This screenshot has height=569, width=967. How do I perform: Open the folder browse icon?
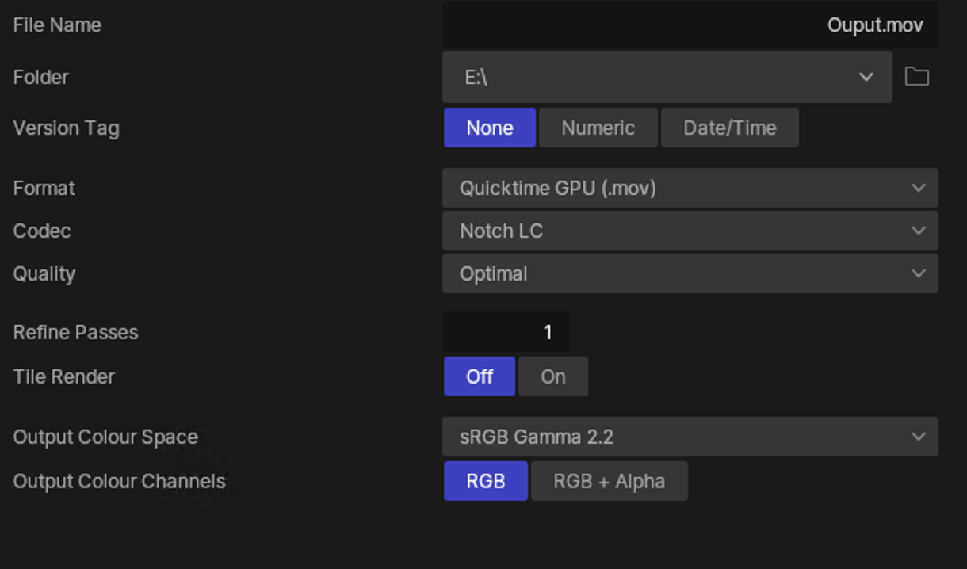coord(916,77)
